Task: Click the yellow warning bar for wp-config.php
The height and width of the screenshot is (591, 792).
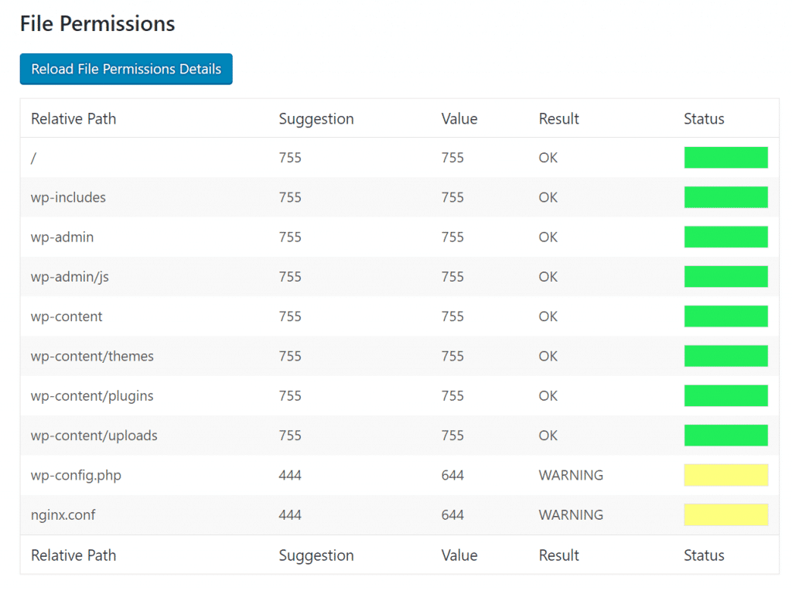Action: [x=725, y=475]
